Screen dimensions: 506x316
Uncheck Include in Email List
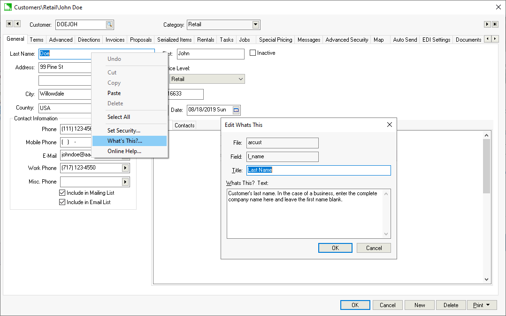click(x=62, y=202)
